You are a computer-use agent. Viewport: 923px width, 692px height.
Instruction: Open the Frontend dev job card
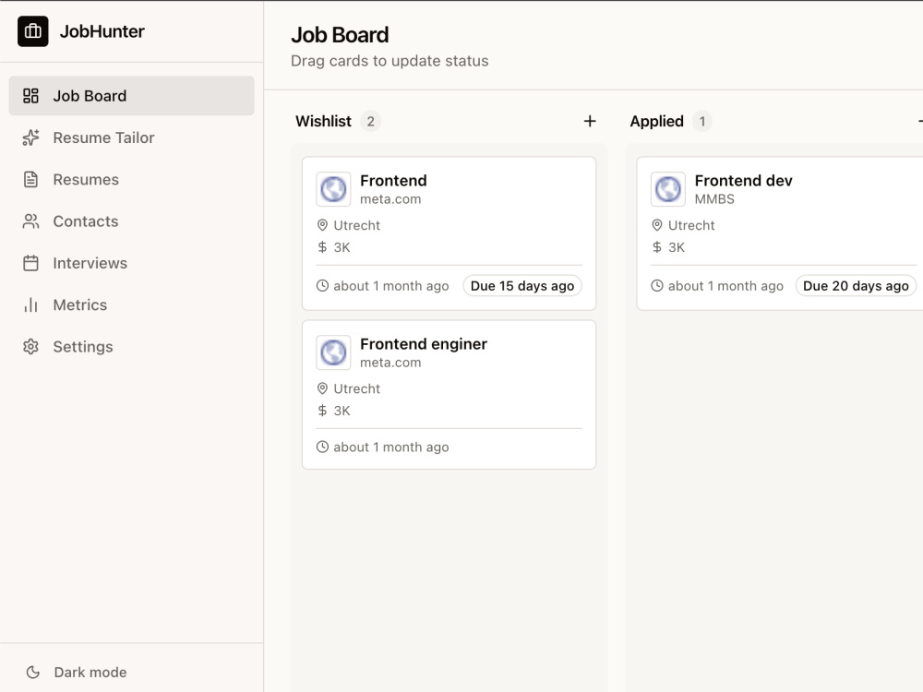click(780, 233)
